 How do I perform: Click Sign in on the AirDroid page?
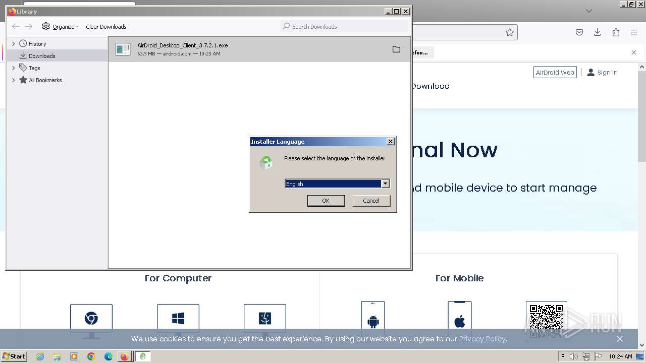point(602,73)
